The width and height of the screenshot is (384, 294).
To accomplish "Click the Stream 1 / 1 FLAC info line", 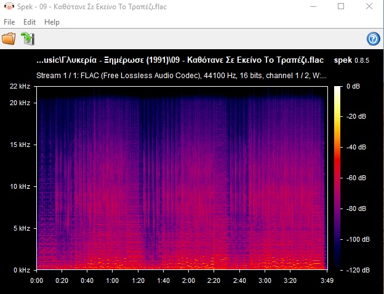I will click(181, 76).
